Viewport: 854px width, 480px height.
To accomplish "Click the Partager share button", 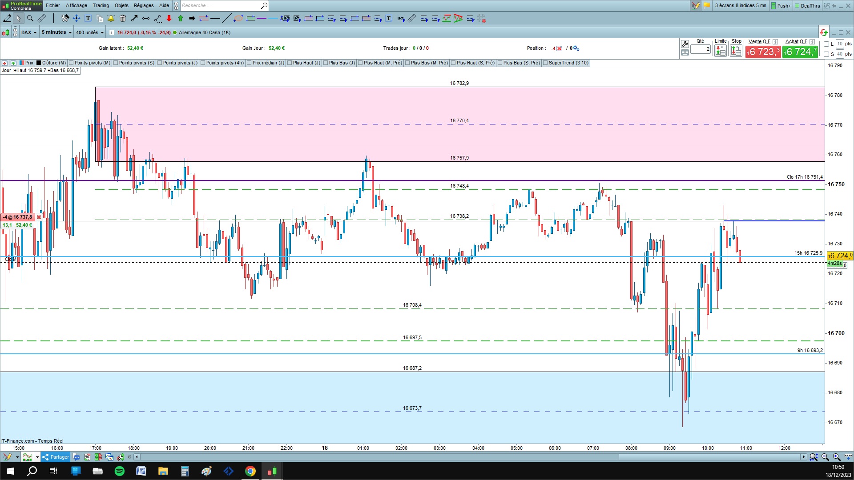I will pos(56,457).
